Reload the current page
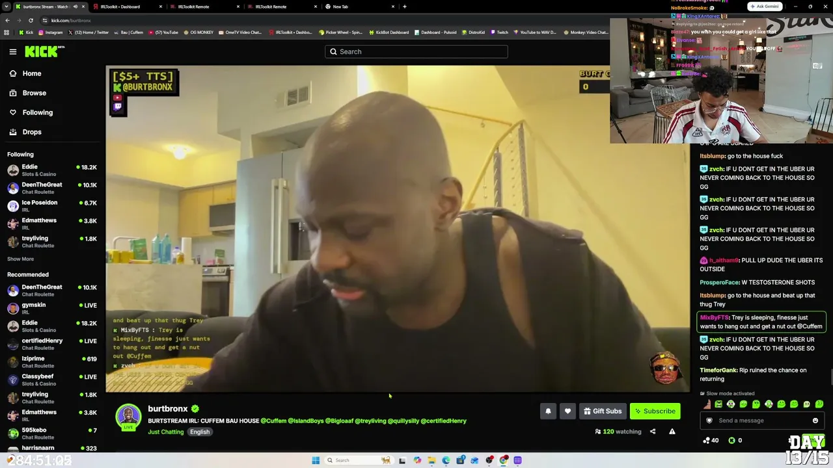 (x=31, y=20)
